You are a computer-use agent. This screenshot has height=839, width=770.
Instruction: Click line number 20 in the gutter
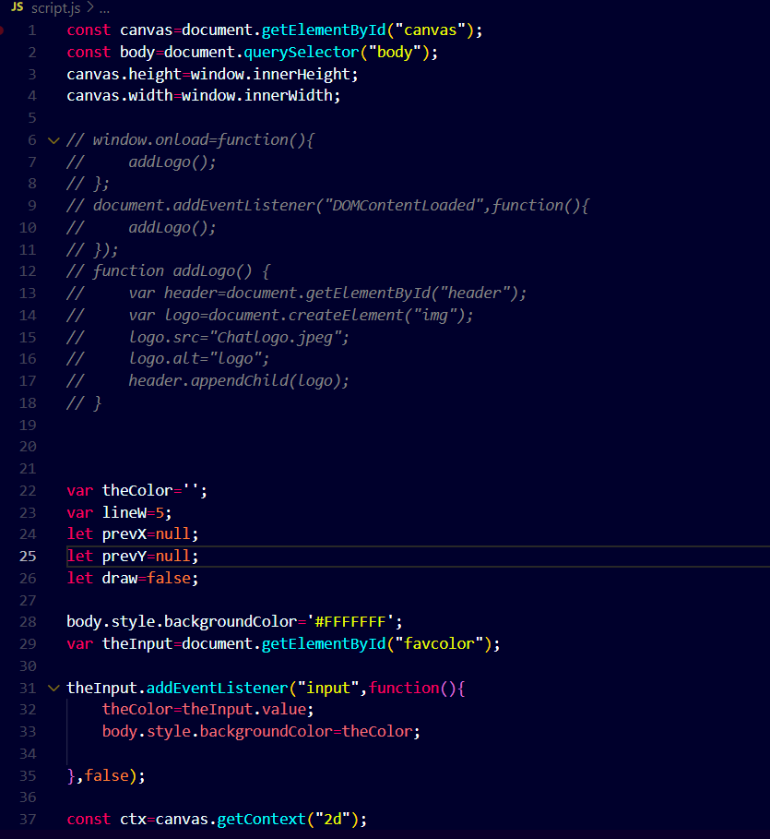[x=28, y=447]
